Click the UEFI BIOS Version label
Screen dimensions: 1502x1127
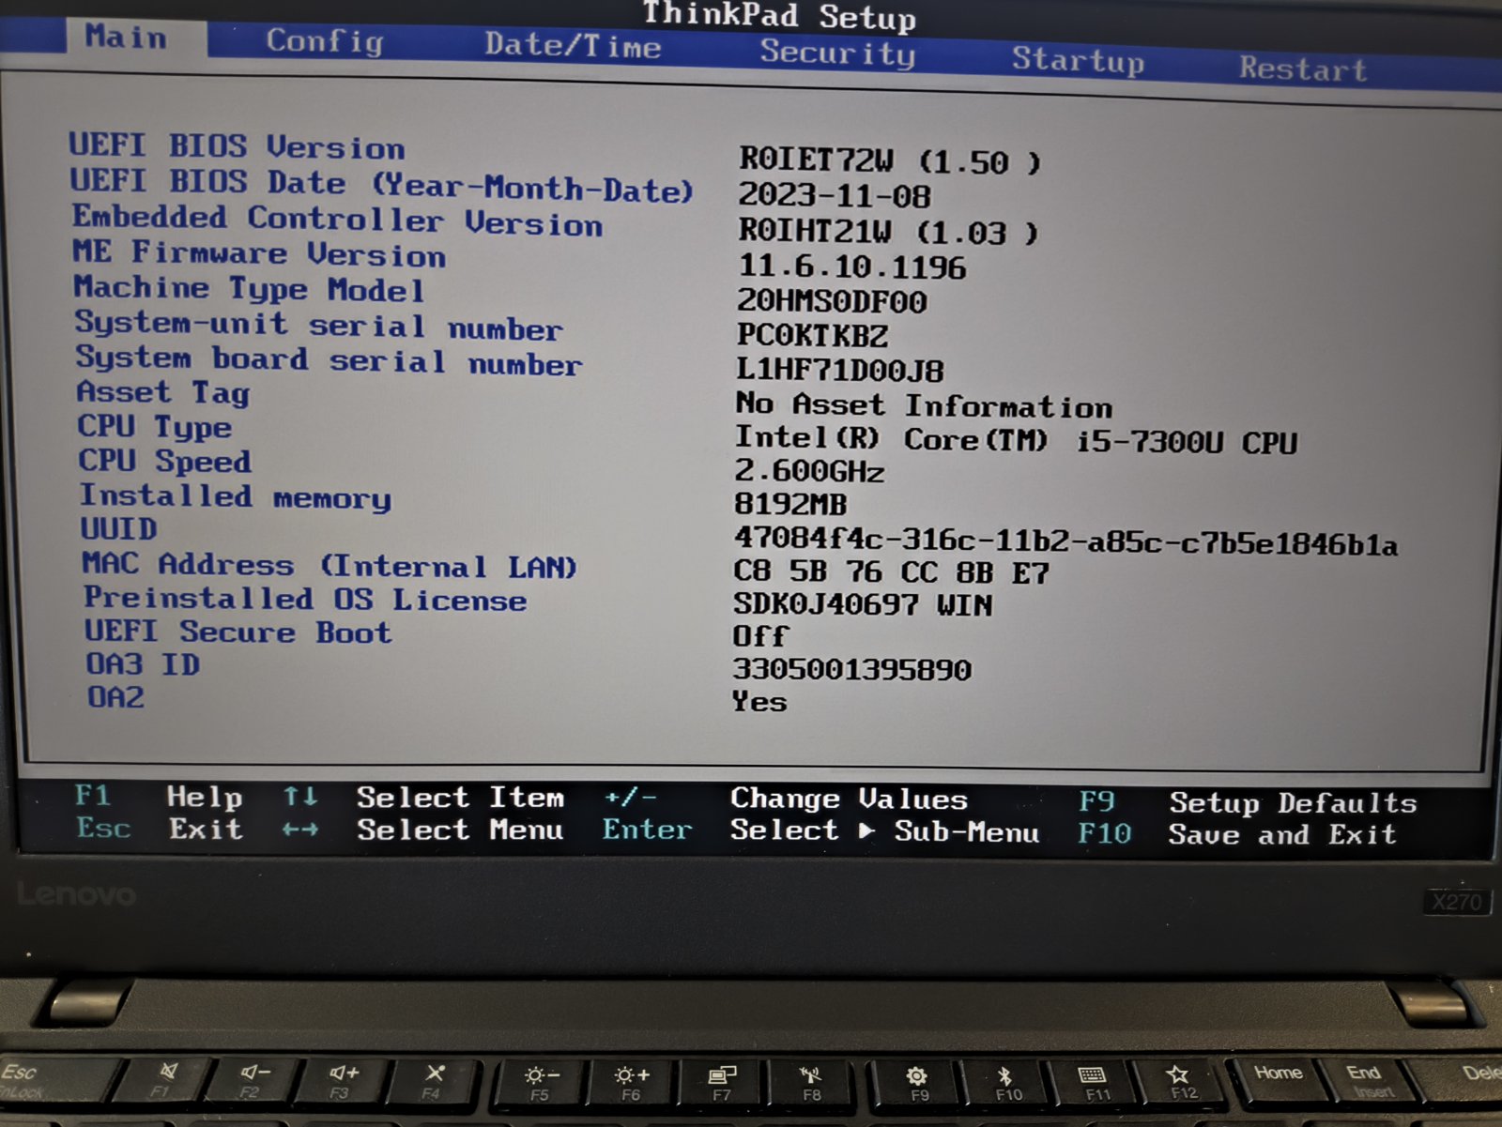(237, 146)
